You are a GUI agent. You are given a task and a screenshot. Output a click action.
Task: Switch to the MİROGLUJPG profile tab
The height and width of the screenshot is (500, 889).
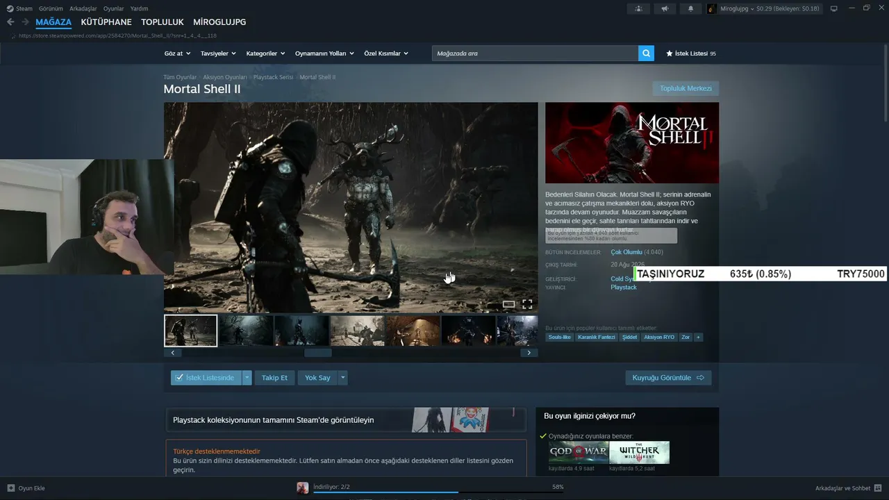point(219,22)
